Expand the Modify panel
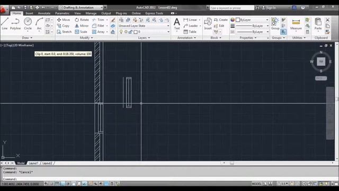Image resolution: width=339 pixels, height=191 pixels. click(x=86, y=38)
